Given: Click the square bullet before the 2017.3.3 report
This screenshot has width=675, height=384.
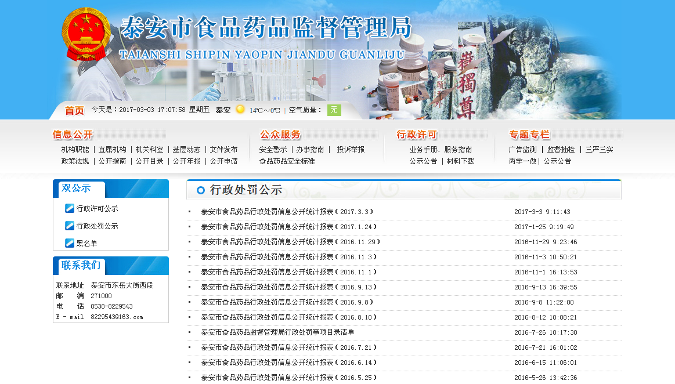Looking at the screenshot, I should point(189,212).
